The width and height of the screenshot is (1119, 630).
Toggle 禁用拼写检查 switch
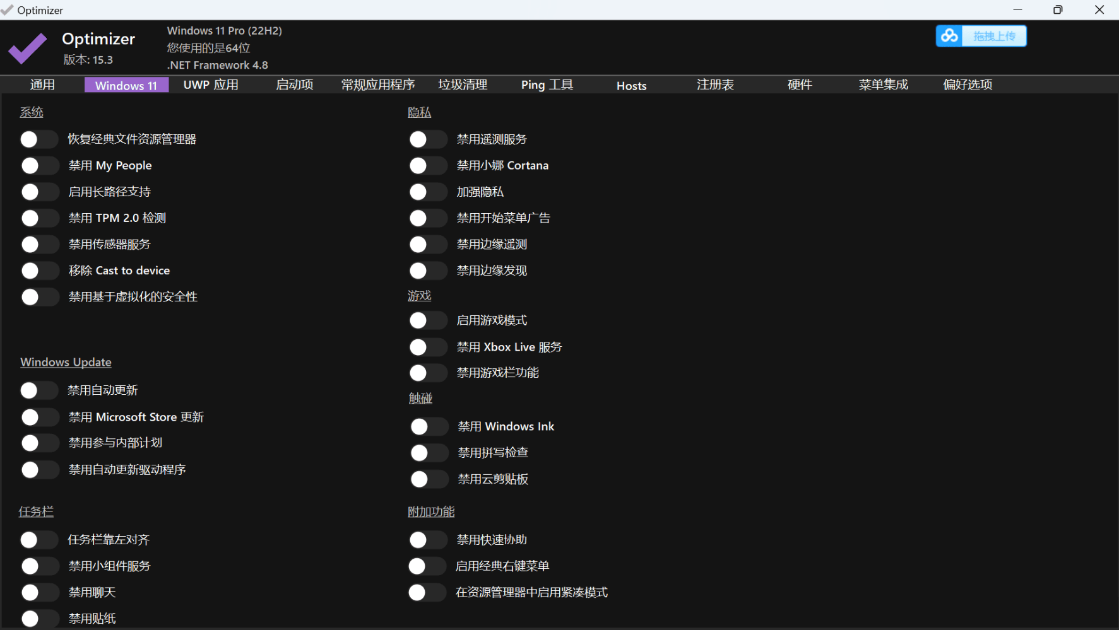[429, 453]
